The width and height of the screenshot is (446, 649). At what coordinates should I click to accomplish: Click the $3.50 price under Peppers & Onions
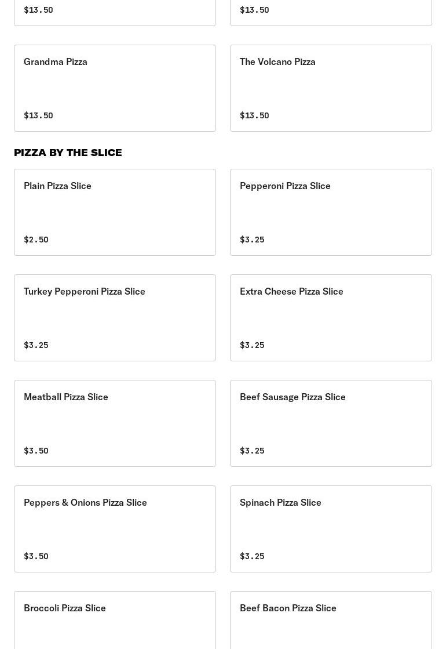click(x=36, y=556)
